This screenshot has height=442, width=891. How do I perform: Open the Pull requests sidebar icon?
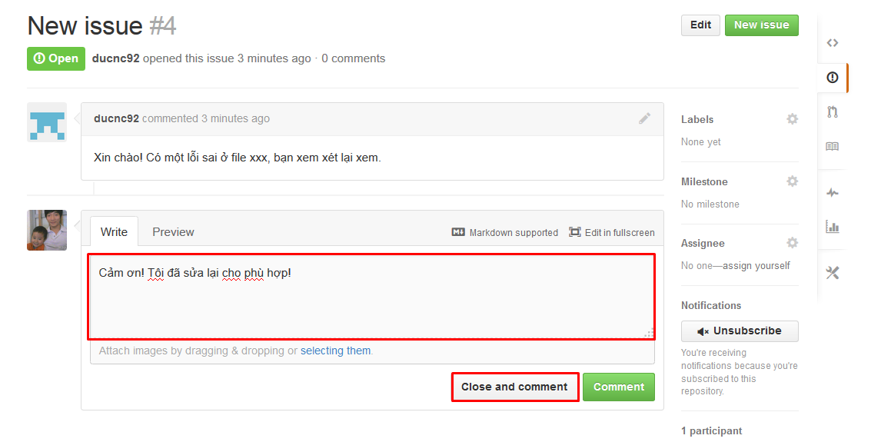tap(833, 112)
